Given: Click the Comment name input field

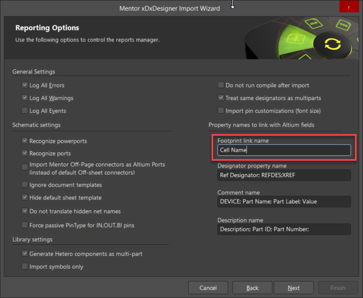Looking at the screenshot, I should pos(284,202).
